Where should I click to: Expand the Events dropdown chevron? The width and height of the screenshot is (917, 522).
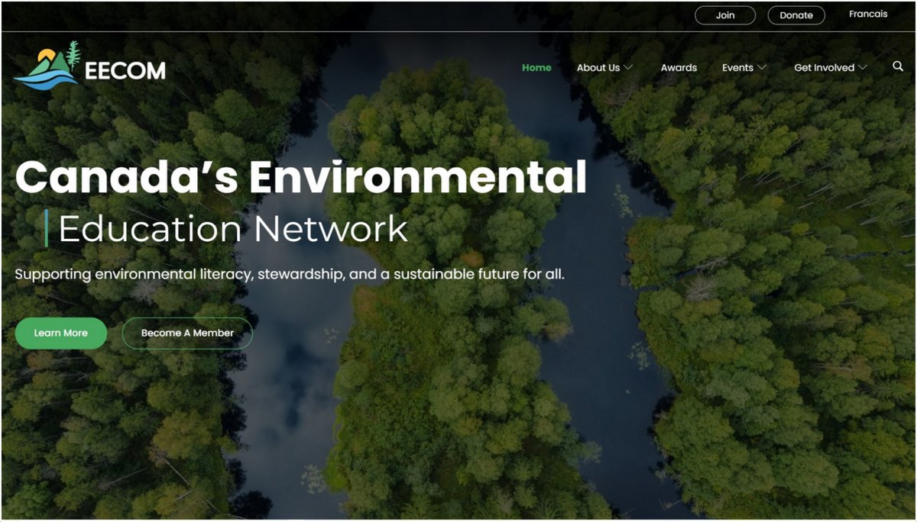762,67
